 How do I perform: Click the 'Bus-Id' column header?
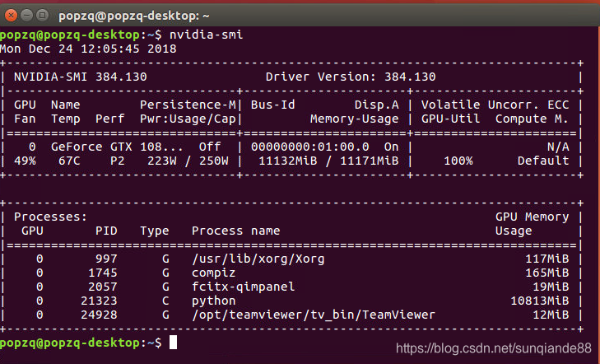tap(272, 105)
